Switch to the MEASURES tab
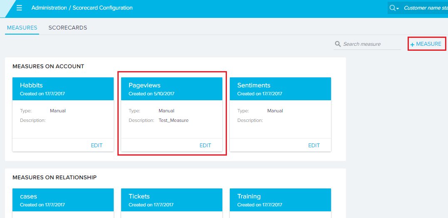The width and height of the screenshot is (448, 218). (22, 28)
